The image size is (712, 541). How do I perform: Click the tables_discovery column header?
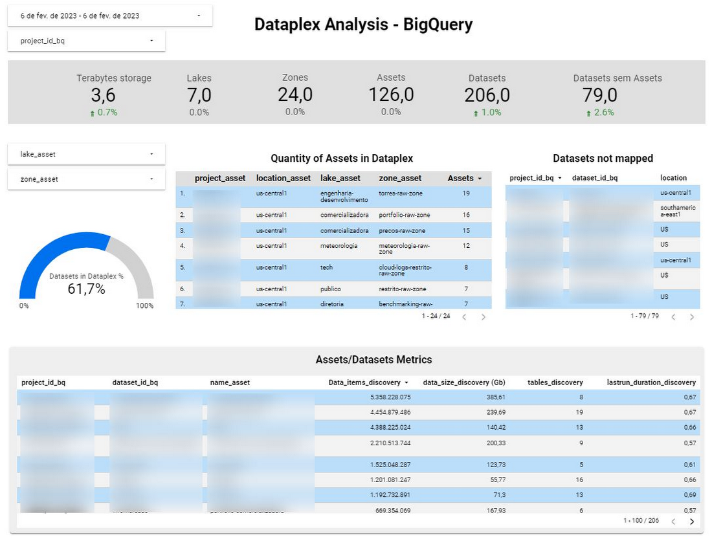click(x=555, y=382)
